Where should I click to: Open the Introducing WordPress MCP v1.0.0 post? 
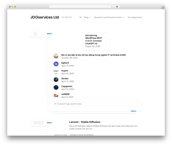(94, 39)
